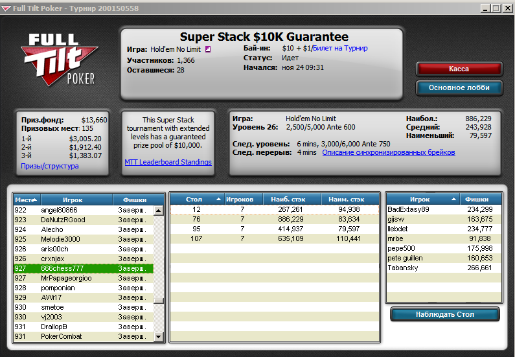Select player MrPapageorgioo
This screenshot has height=357, width=515.
[x=84, y=278]
